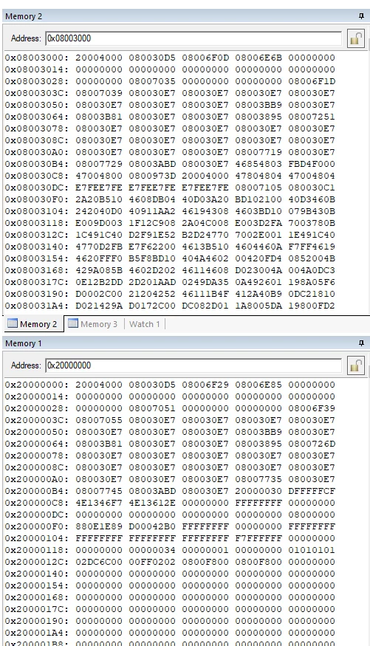Select value 02DC6C00 in Memory 1
This screenshot has height=646, width=370.
[99, 562]
